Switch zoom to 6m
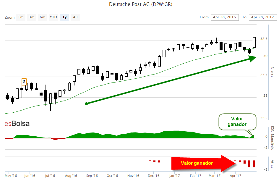The width and height of the screenshot is (279, 181). pos(43,17)
